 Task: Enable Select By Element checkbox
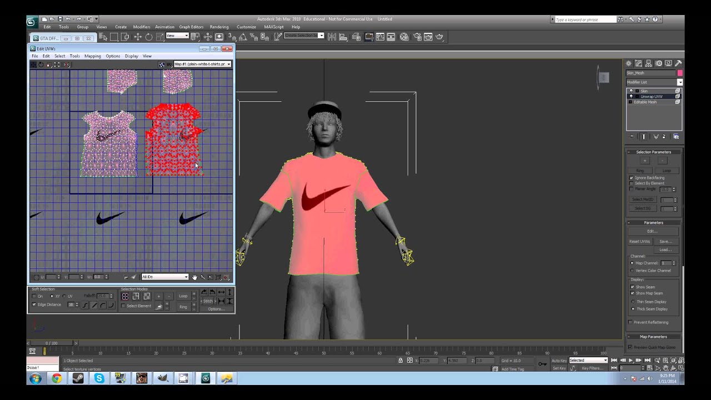click(x=631, y=183)
